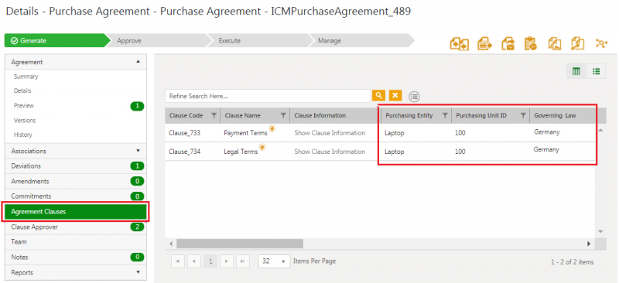The height and width of the screenshot is (283, 619).
Task: Open Preview in the sidebar
Action: click(24, 106)
